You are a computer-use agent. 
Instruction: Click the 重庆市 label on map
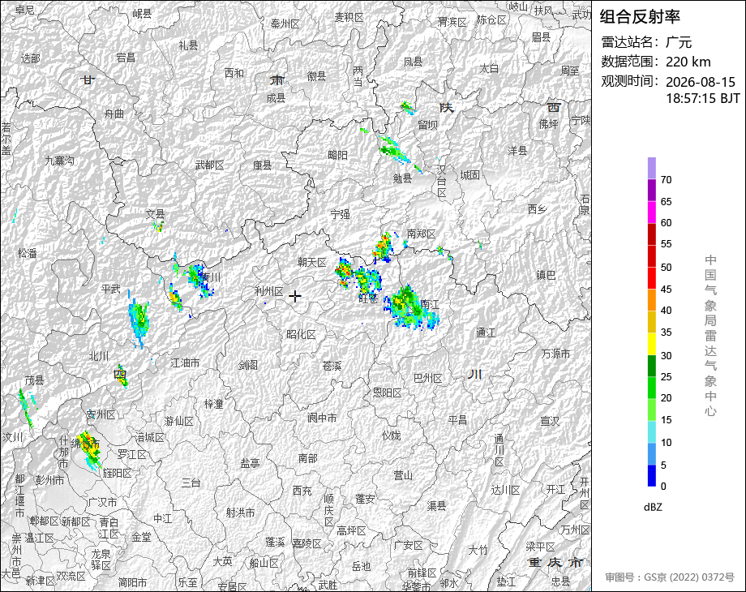click(555, 562)
